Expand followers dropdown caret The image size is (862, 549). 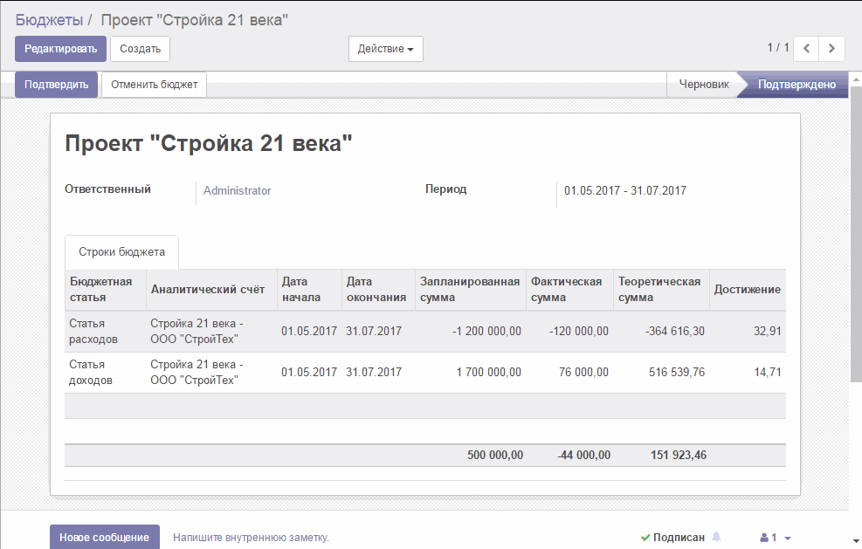click(787, 538)
